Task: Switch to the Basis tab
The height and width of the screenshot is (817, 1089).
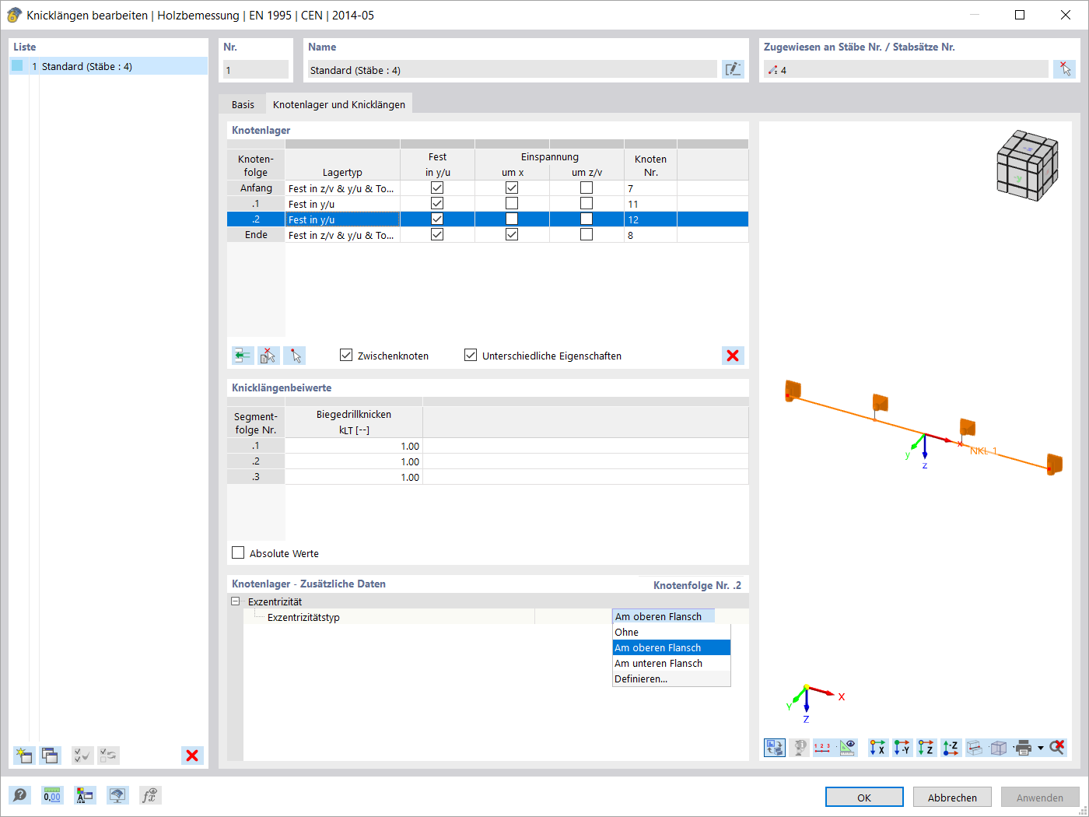Action: click(x=243, y=104)
